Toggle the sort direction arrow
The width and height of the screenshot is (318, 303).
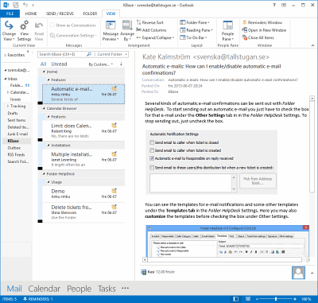(121, 64)
